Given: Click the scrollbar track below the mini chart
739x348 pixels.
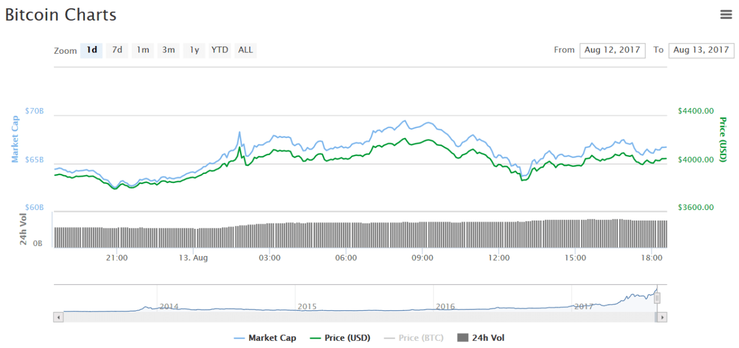Looking at the screenshot, I should (x=355, y=316).
